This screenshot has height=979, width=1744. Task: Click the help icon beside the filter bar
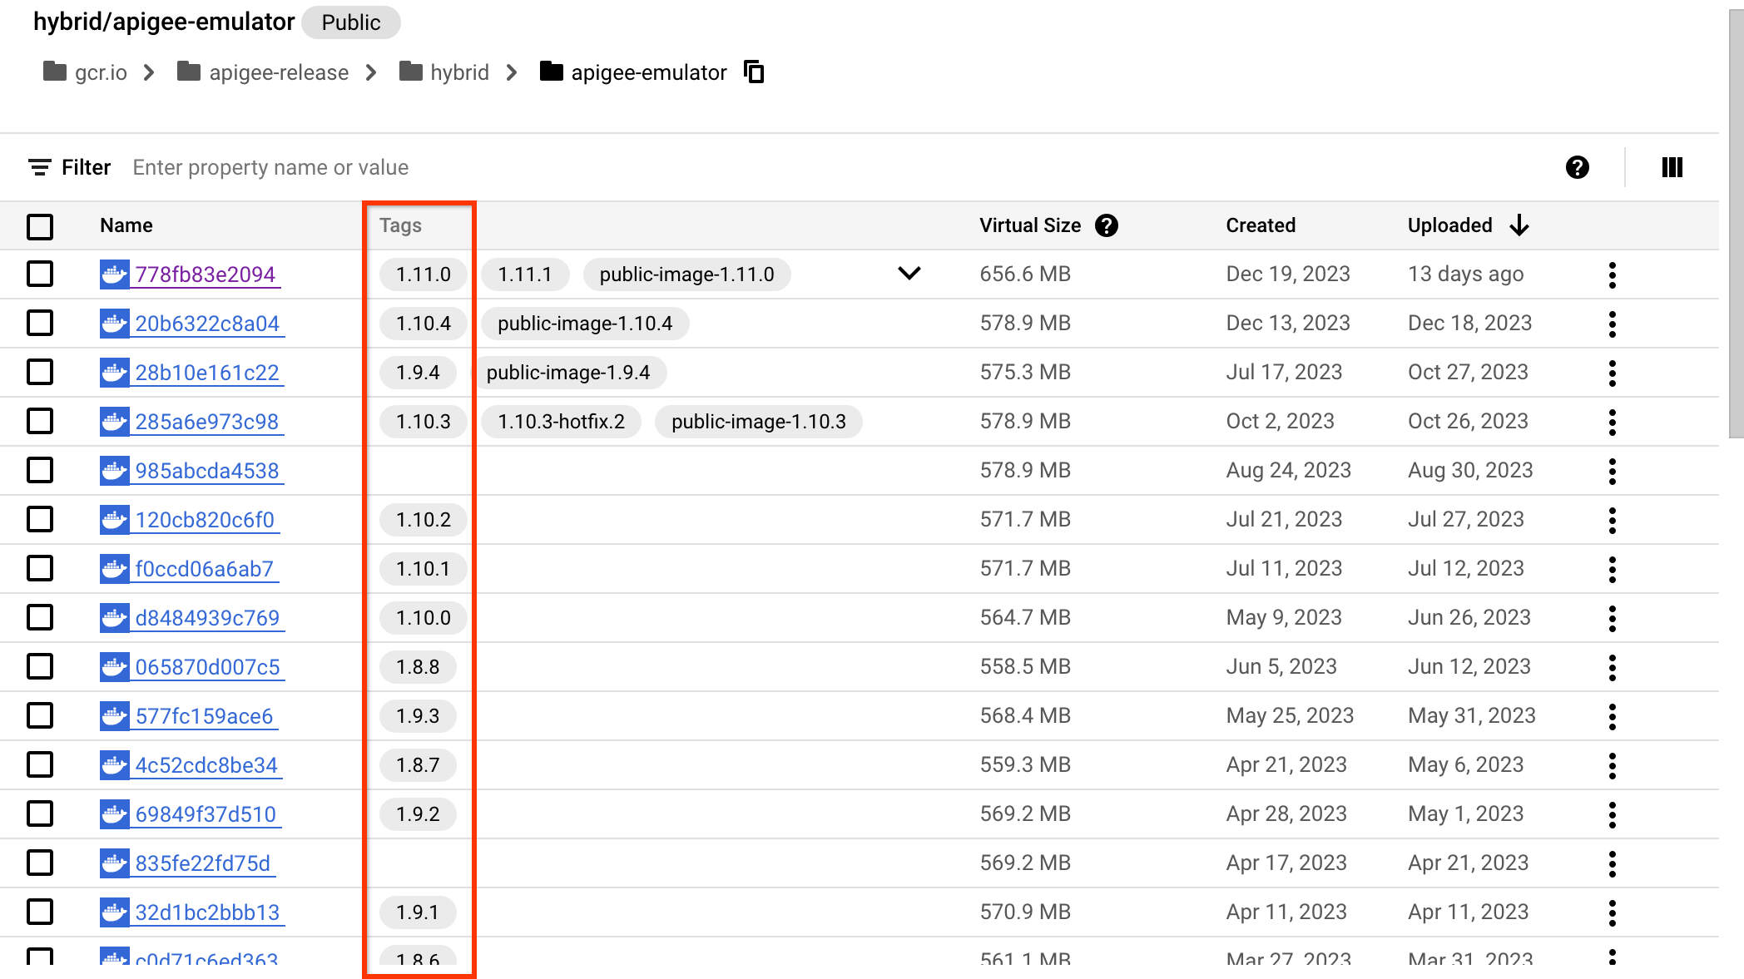1577,167
